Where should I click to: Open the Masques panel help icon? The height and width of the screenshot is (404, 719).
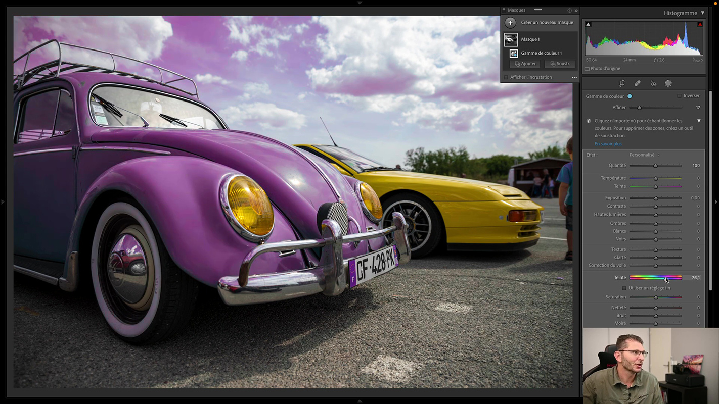coord(569,10)
